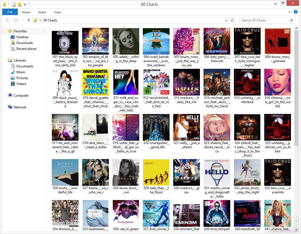This screenshot has height=234, width=301.
Task: Select the 008 Bruno Mars grenade cover
Action: [x=278, y=41]
